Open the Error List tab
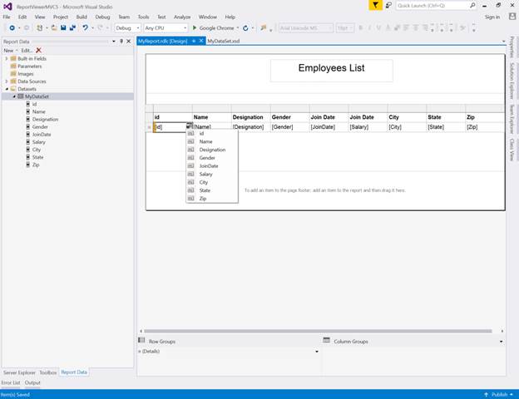 [x=11, y=382]
